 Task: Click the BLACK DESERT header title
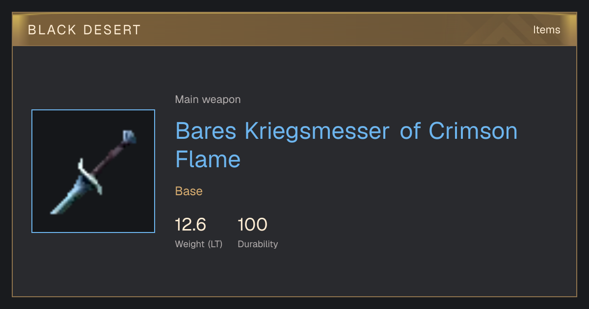(x=84, y=30)
